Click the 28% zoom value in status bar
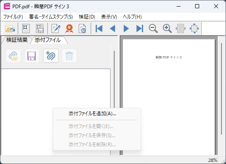The width and height of the screenshot is (226, 164). pyautogui.click(x=212, y=160)
